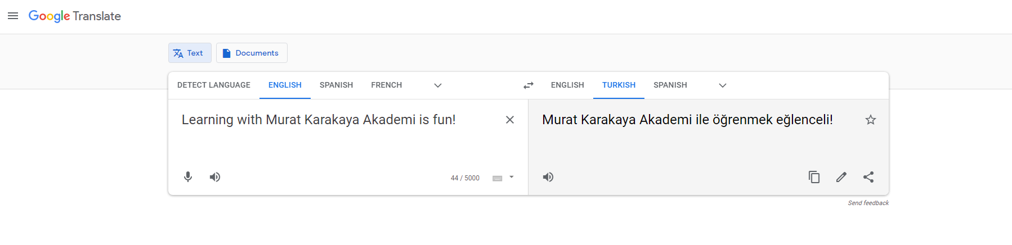Image resolution: width=1012 pixels, height=245 pixels.
Task: Open the main hamburger menu
Action: click(13, 16)
